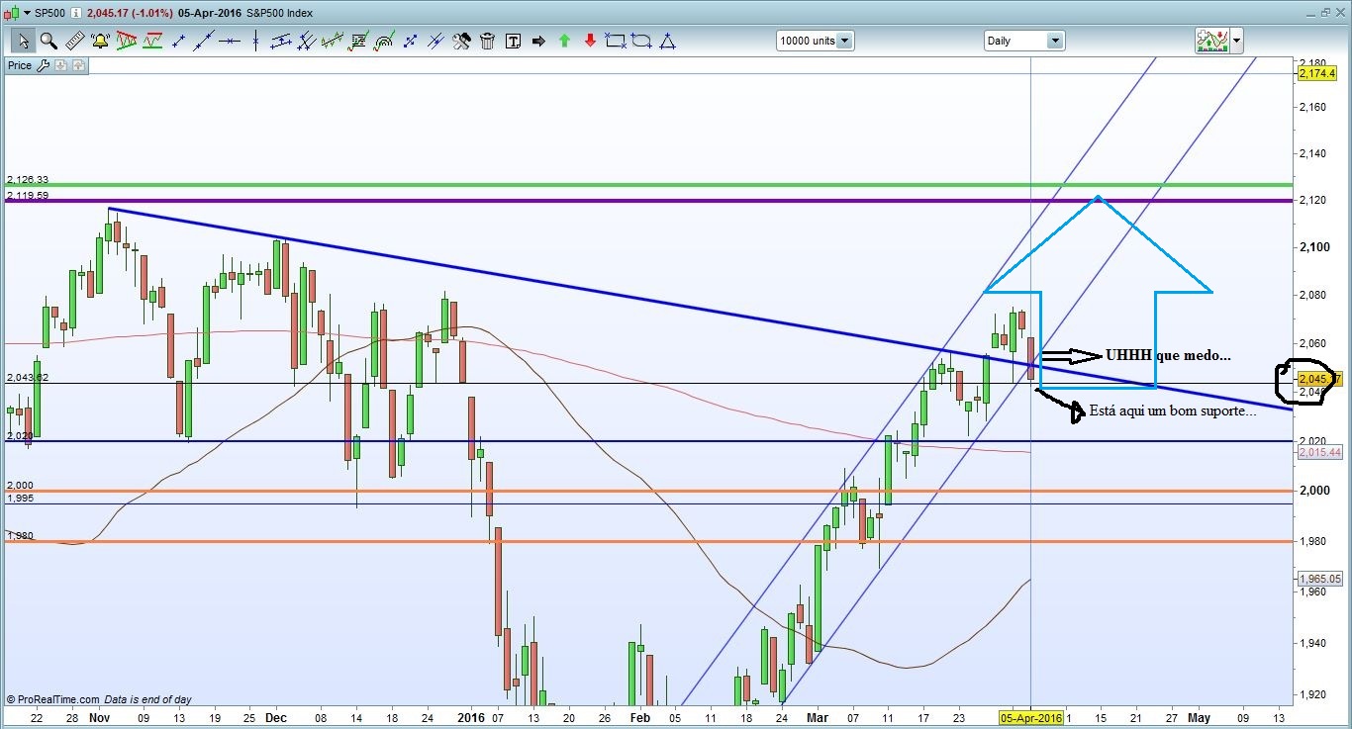Click the Price panel label

tap(19, 65)
